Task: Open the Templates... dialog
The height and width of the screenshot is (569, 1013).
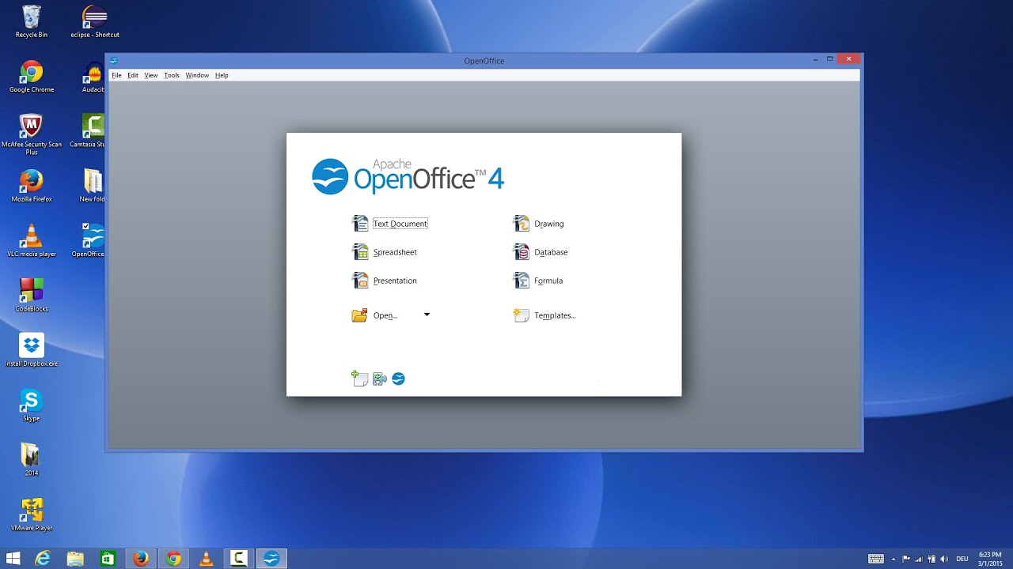Action: tap(544, 315)
